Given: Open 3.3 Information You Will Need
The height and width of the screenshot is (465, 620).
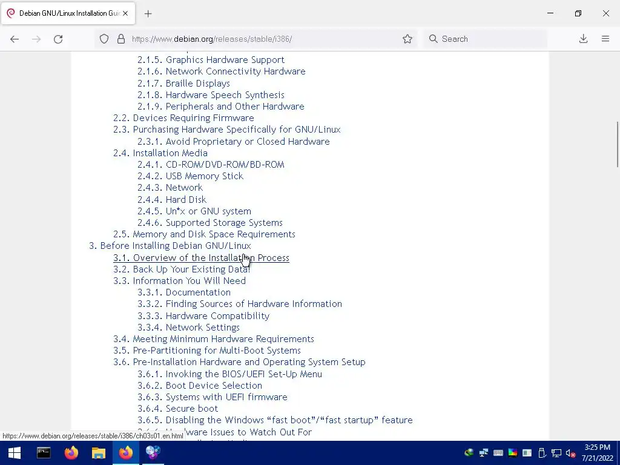Looking at the screenshot, I should tap(179, 281).
